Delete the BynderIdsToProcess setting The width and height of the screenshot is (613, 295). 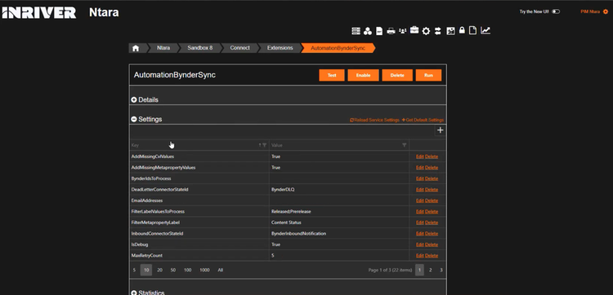(432, 178)
